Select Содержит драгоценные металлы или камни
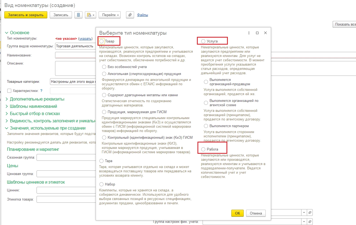The image size is (356, 225). pos(104,95)
